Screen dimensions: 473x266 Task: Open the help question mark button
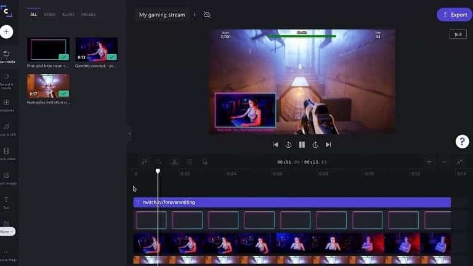[462, 142]
